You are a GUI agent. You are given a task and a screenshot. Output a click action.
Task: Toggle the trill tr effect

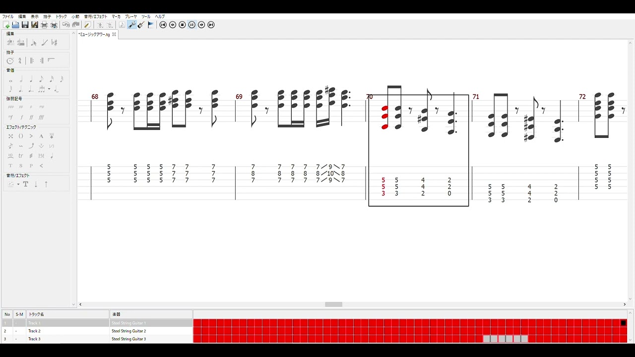coord(20,156)
